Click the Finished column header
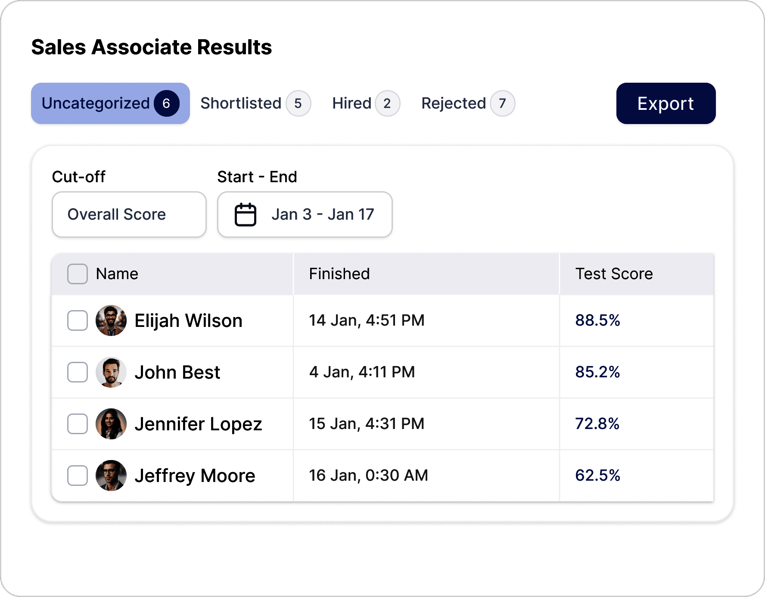 tap(339, 274)
